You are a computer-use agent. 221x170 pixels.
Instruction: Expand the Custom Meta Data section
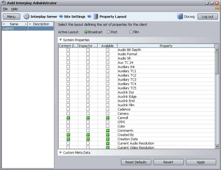coord(61,152)
